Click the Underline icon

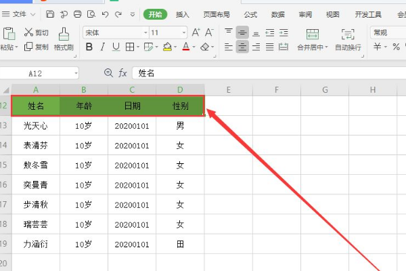tap(116, 47)
